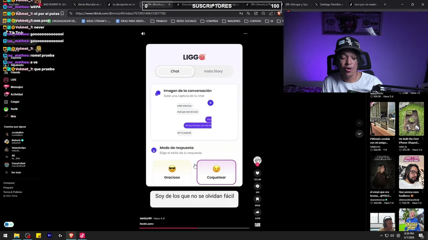Image resolution: width=428 pixels, height=240 pixels.
Task: Open the Que pereza esos huelleros thumbnail
Action: pyautogui.click(x=411, y=172)
